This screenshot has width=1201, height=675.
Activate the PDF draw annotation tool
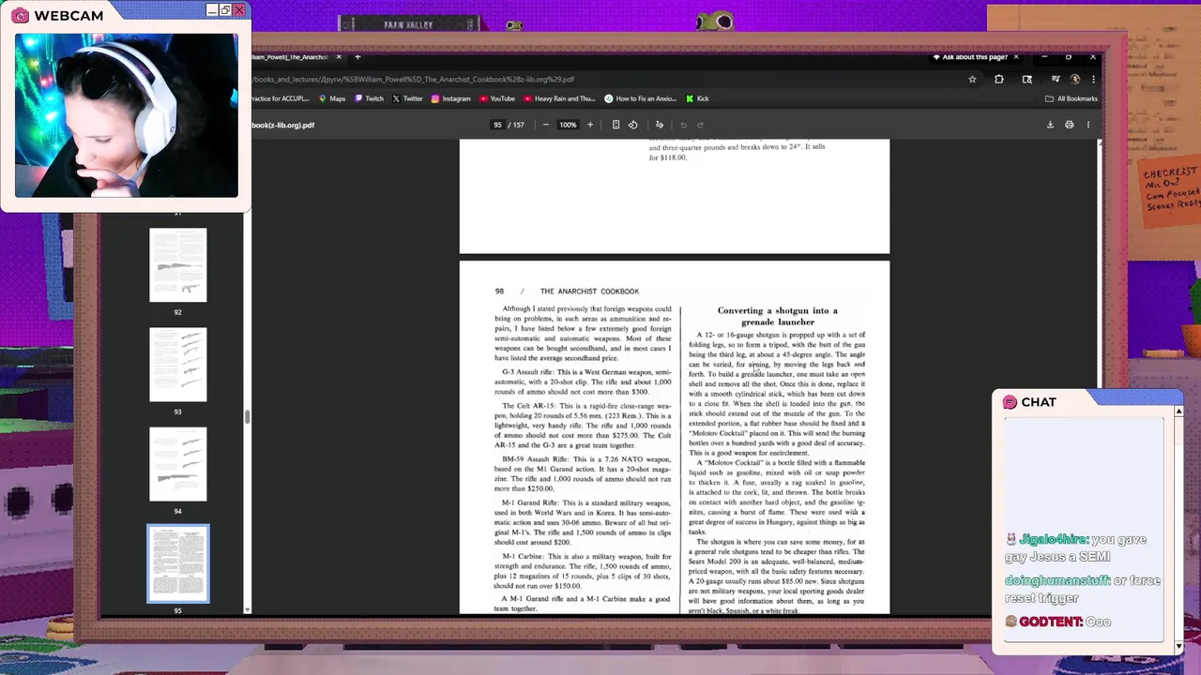(660, 125)
